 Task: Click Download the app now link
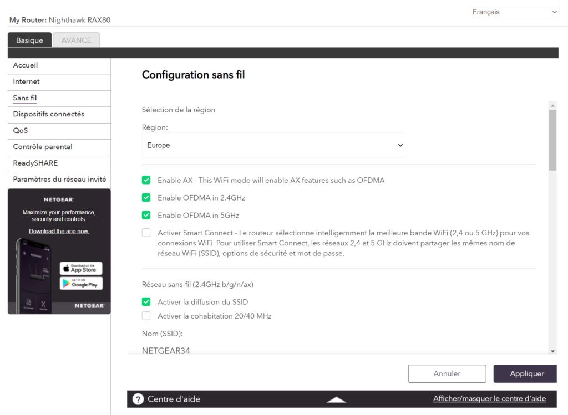(59, 231)
